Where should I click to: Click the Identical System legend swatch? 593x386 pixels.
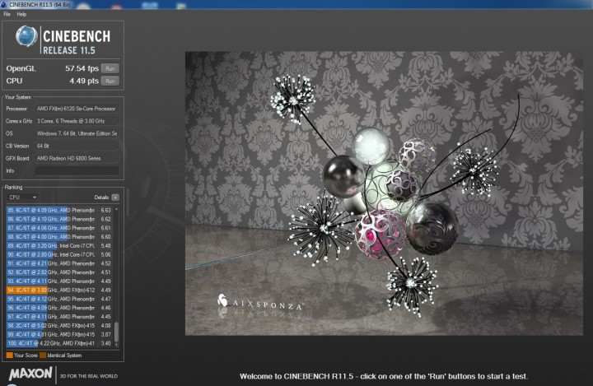[43, 356]
